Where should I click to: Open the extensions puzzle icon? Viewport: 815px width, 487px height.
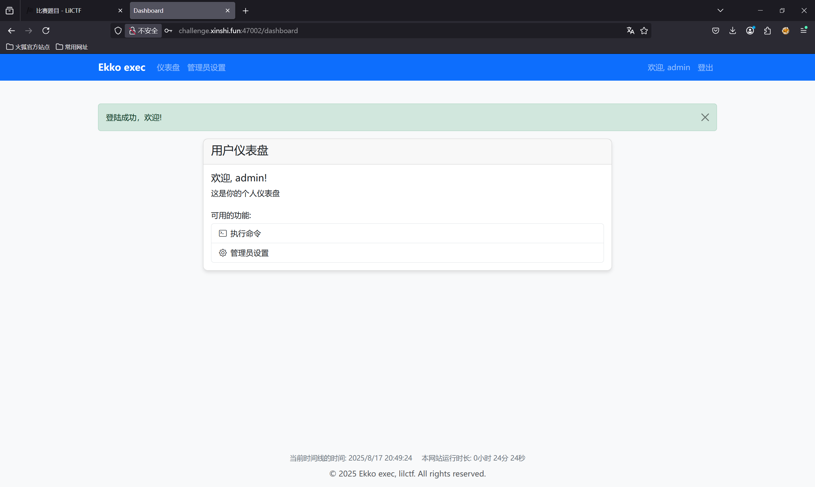768,31
